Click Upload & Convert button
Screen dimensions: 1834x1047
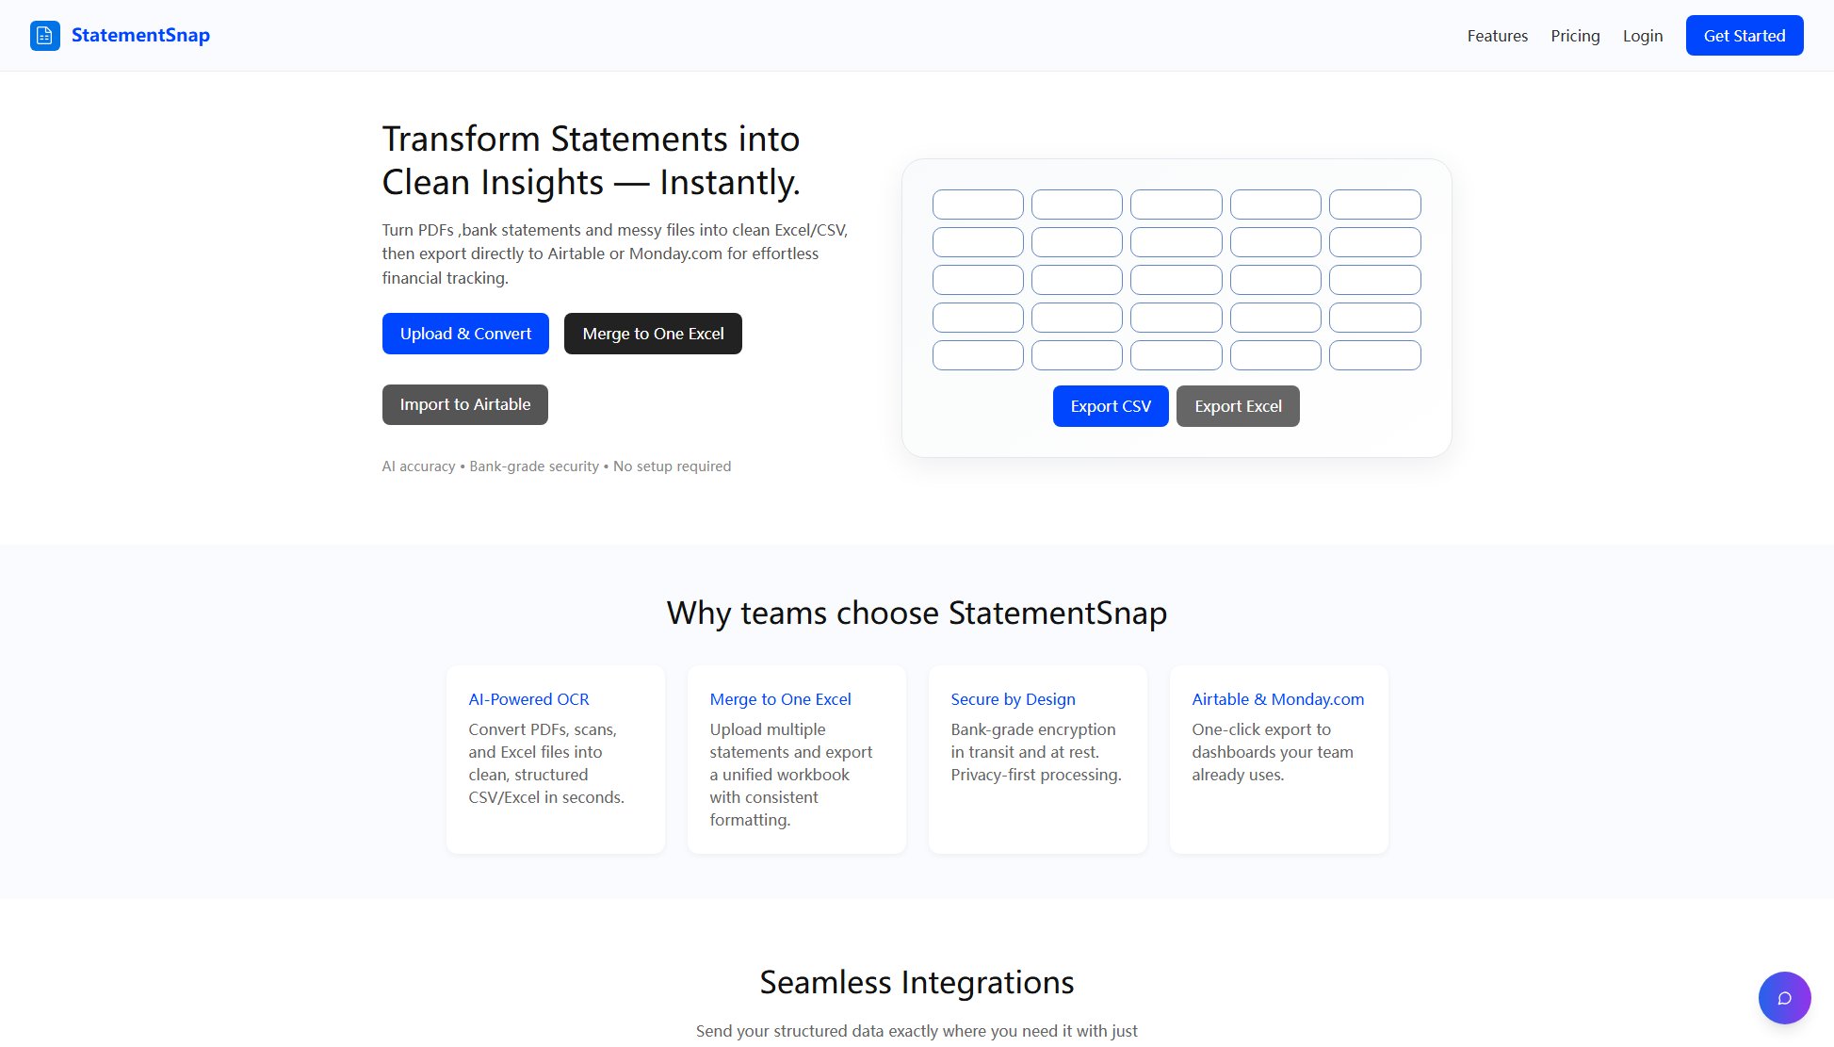tap(465, 334)
